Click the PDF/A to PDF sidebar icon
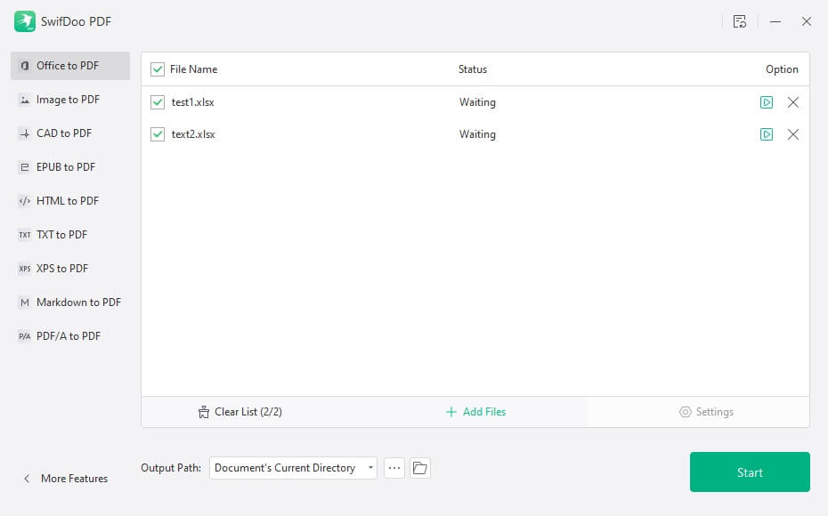828x516 pixels. click(24, 336)
